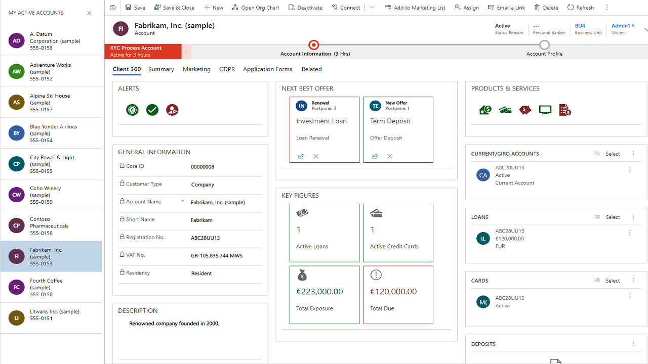This screenshot has height=364, width=648.
Task: Close the My Active Accounts panel
Action: (90, 13)
